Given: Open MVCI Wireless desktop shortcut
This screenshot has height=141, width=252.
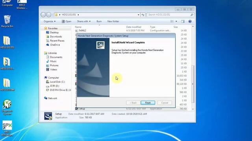Looking at the screenshot, I should 22,4.
